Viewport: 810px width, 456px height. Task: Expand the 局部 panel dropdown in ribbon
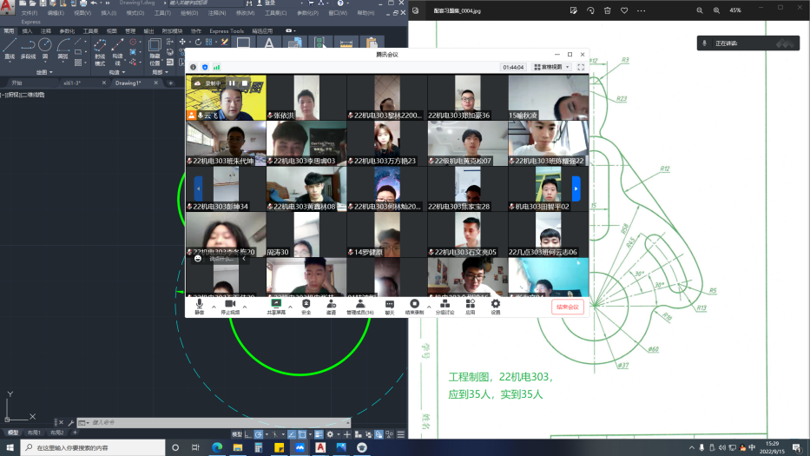click(161, 72)
